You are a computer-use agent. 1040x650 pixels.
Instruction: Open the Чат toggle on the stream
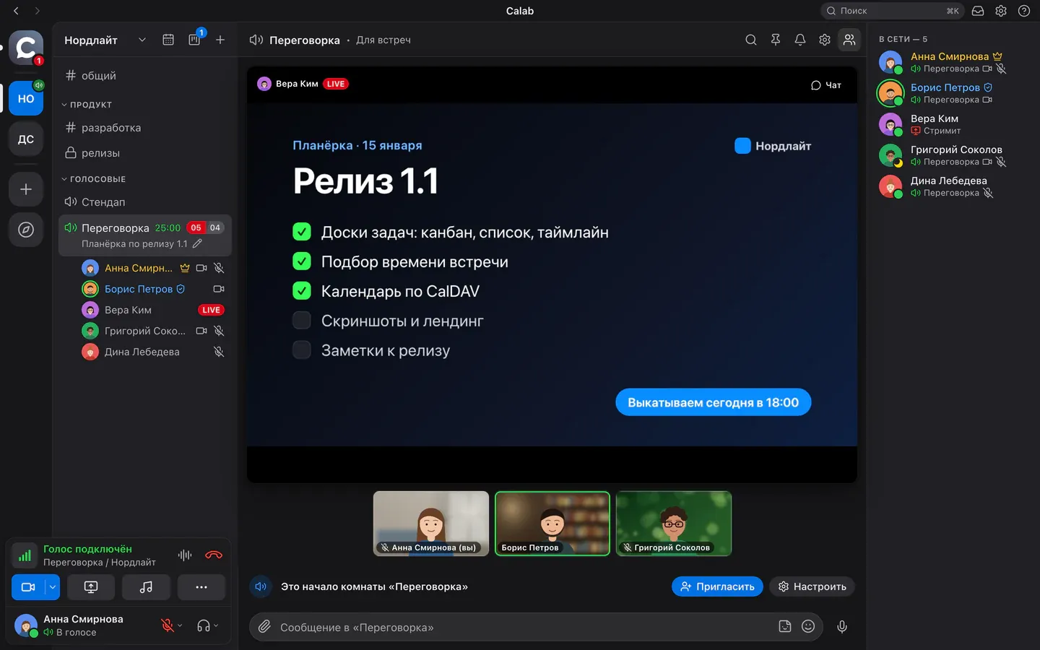click(826, 85)
